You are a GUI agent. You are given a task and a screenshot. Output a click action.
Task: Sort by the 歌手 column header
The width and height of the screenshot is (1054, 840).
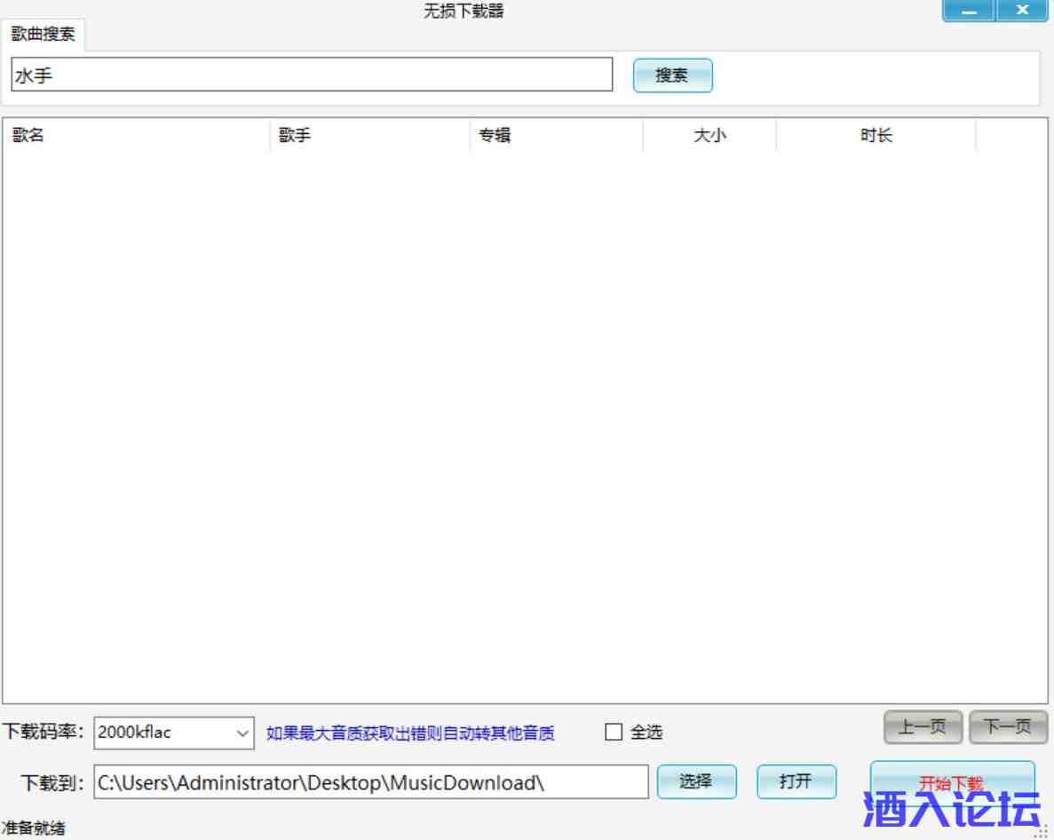[x=369, y=135]
